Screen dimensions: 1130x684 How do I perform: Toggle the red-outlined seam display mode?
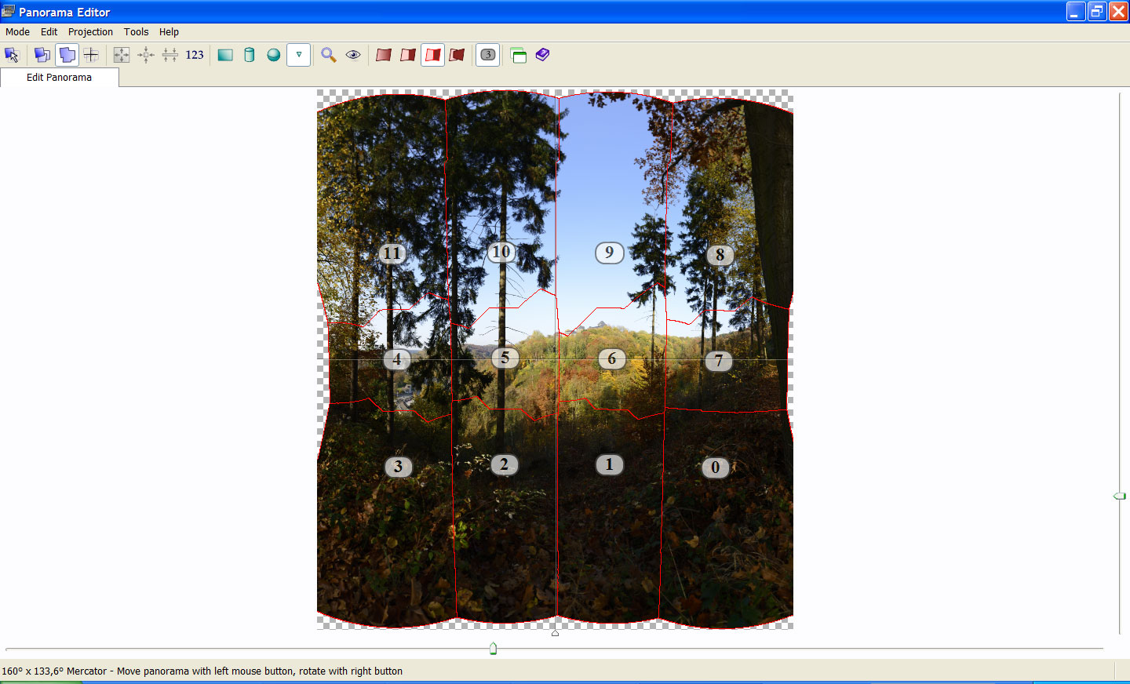coord(432,55)
